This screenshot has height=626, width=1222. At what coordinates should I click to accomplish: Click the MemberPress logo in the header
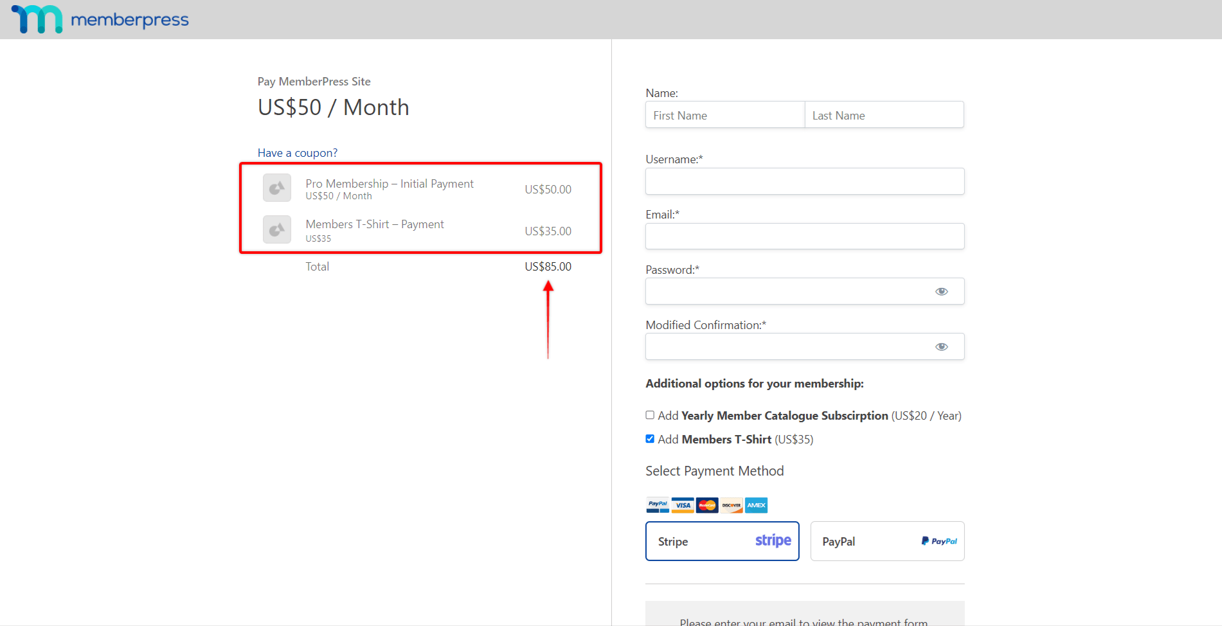tap(100, 19)
